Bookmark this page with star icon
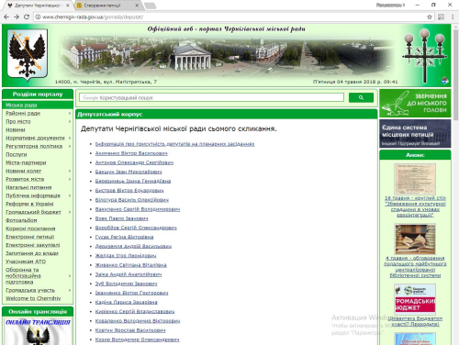The image size is (459, 345). pyautogui.click(x=430, y=17)
